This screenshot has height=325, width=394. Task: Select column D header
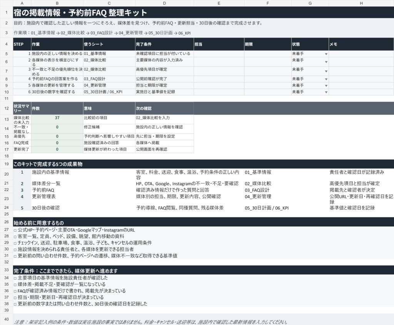click(164, 3)
